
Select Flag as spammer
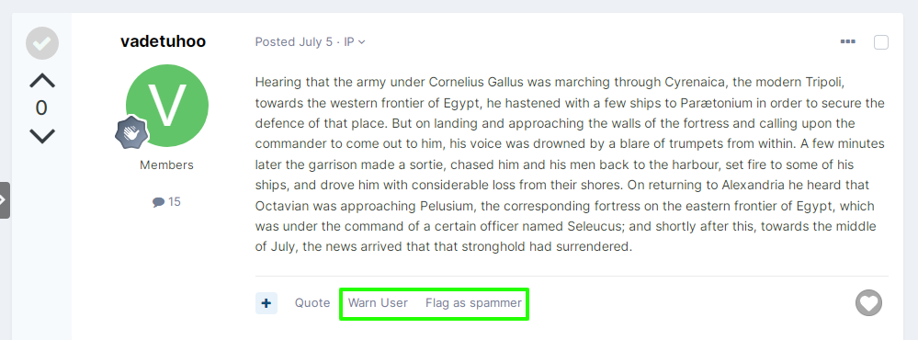click(x=473, y=303)
